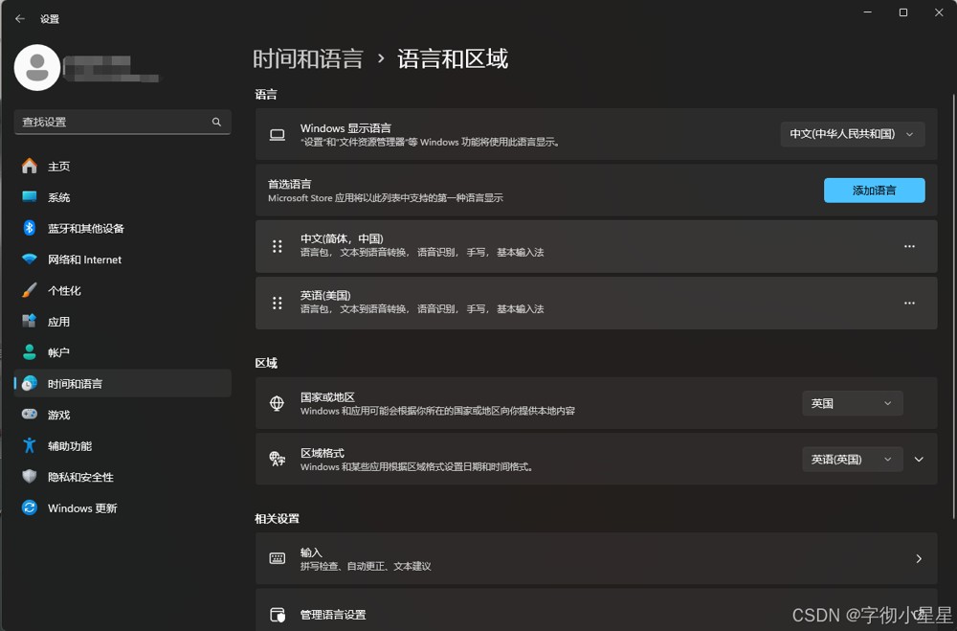
Task: Click the 添加语言 button
Action: 874,191
